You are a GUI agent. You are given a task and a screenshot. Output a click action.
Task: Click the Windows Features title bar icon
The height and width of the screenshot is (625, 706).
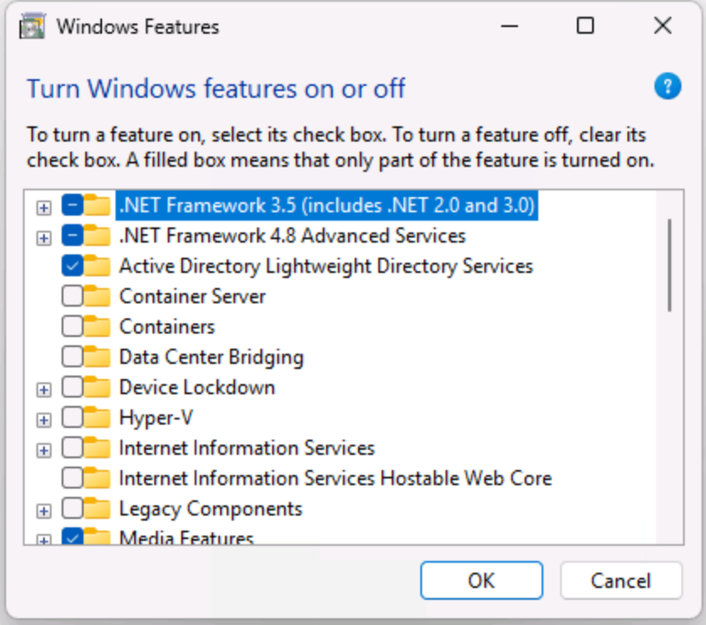[33, 26]
